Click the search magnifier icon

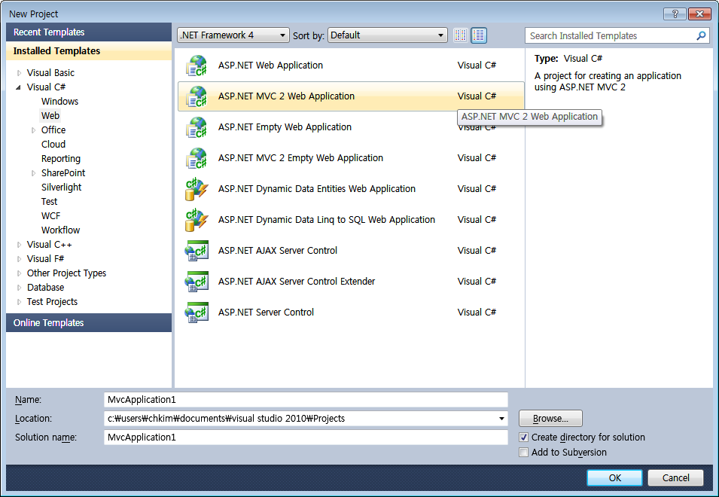point(701,35)
